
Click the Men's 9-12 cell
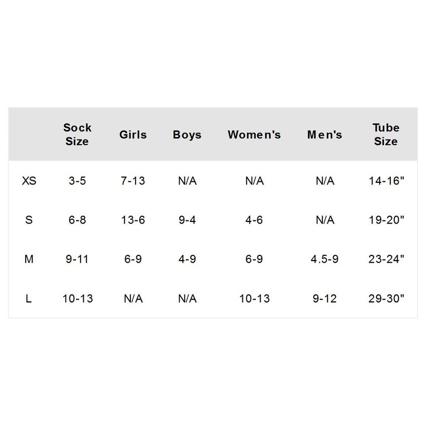(324, 299)
